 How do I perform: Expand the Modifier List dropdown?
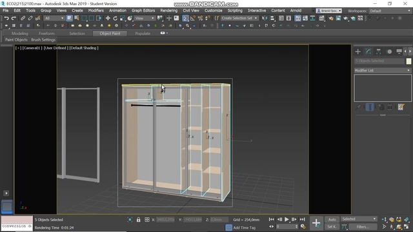(383, 70)
